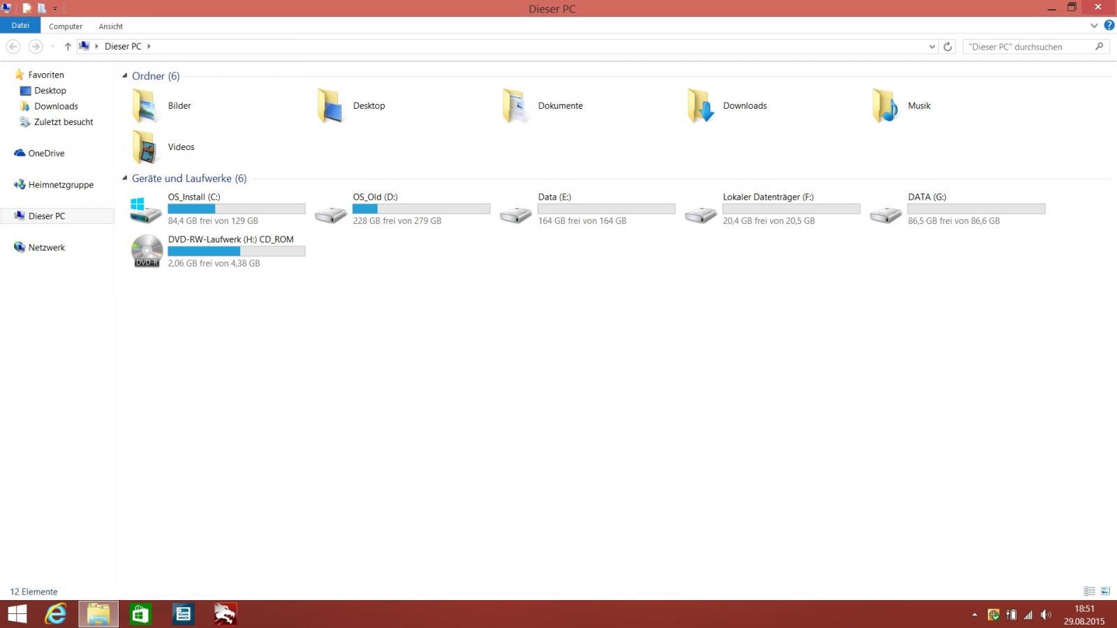This screenshot has height=628, width=1117.
Task: Open the Computer ribbon tab
Action: pos(66,27)
